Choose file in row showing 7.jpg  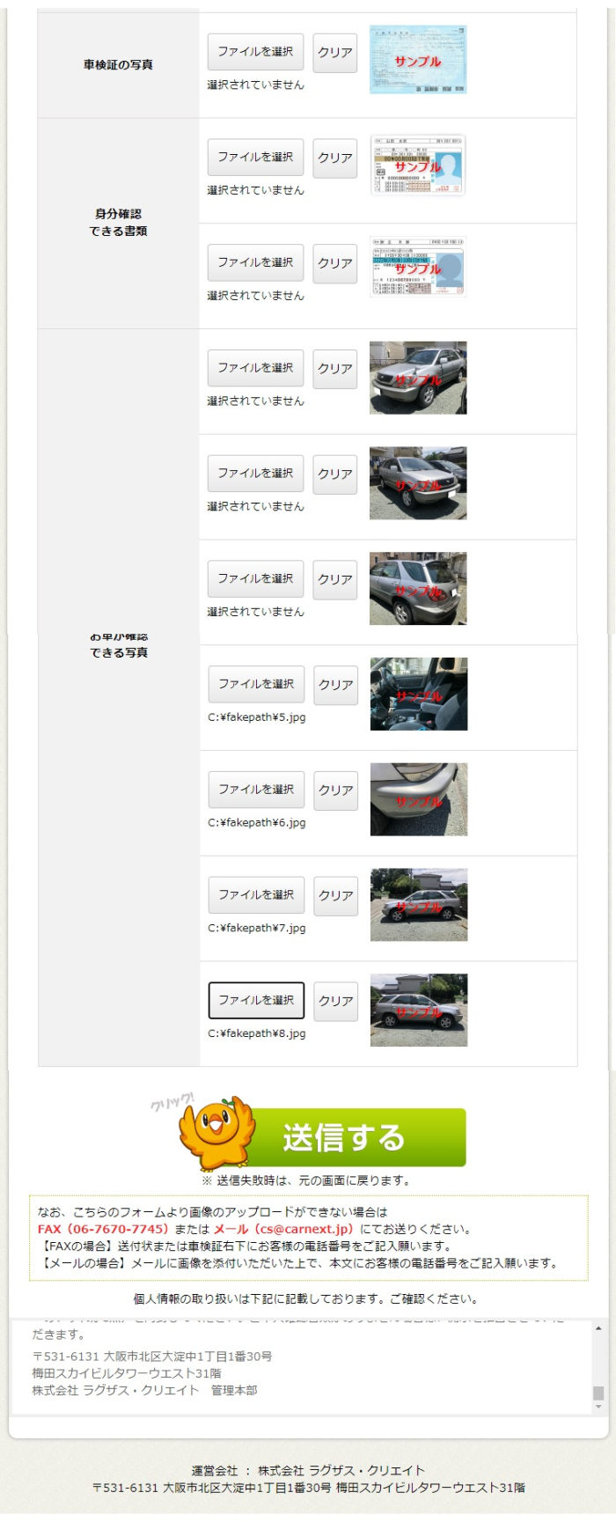[x=256, y=895]
